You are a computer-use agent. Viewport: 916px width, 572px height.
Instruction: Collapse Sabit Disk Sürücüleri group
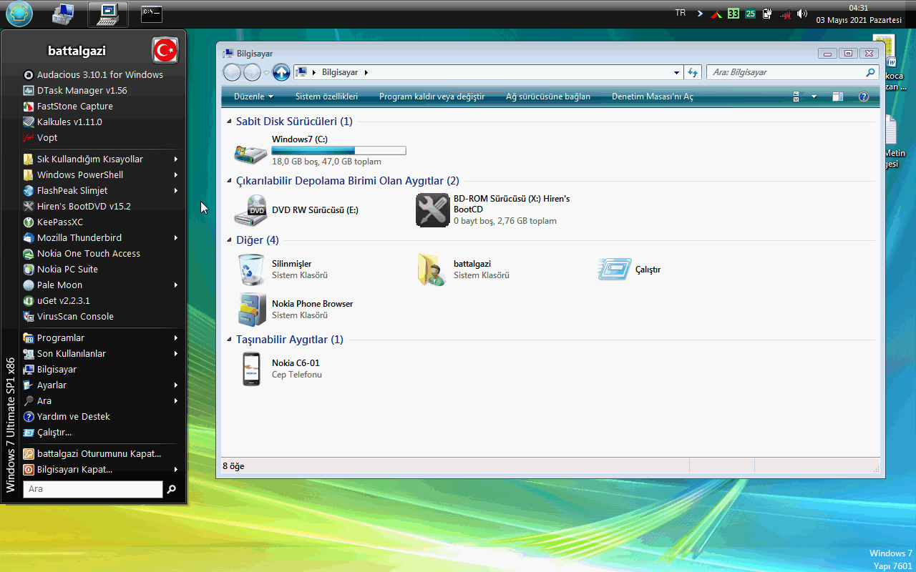pyautogui.click(x=229, y=122)
